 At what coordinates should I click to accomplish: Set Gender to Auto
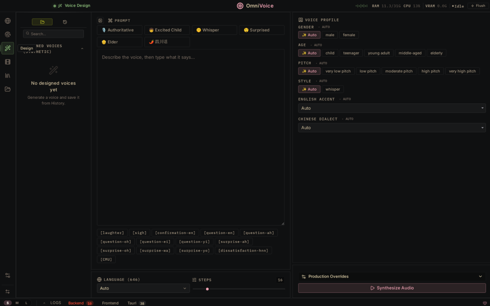point(309,35)
